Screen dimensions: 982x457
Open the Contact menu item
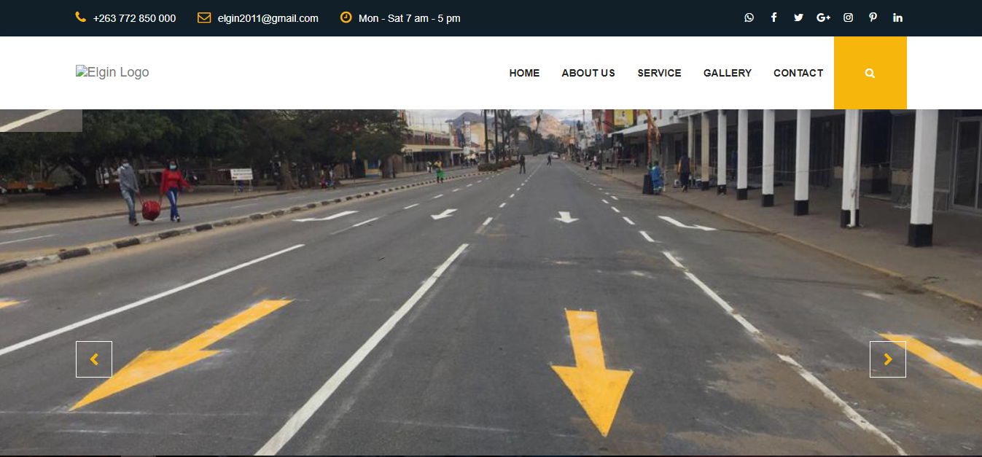798,73
